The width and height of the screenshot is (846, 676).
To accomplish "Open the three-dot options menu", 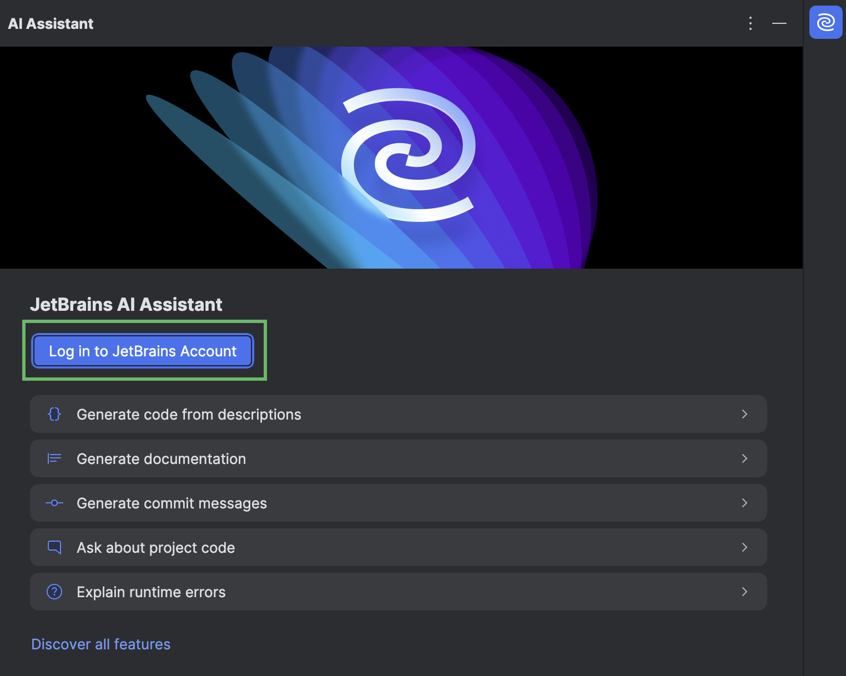I will (x=751, y=23).
